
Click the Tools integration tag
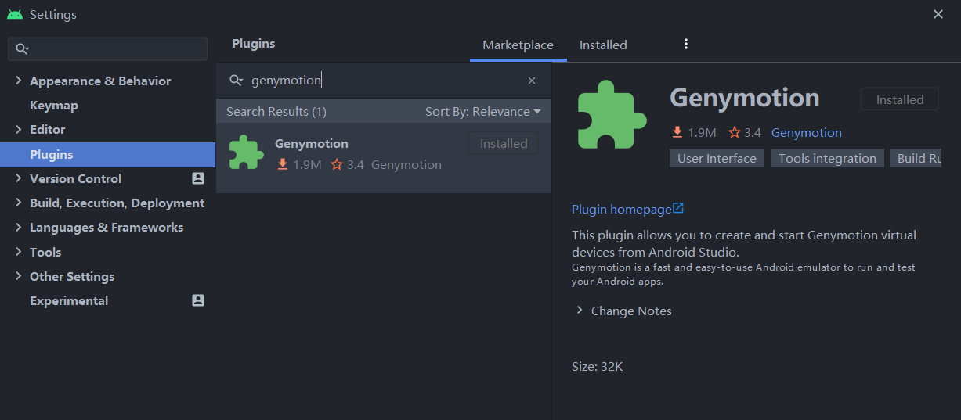(x=827, y=158)
